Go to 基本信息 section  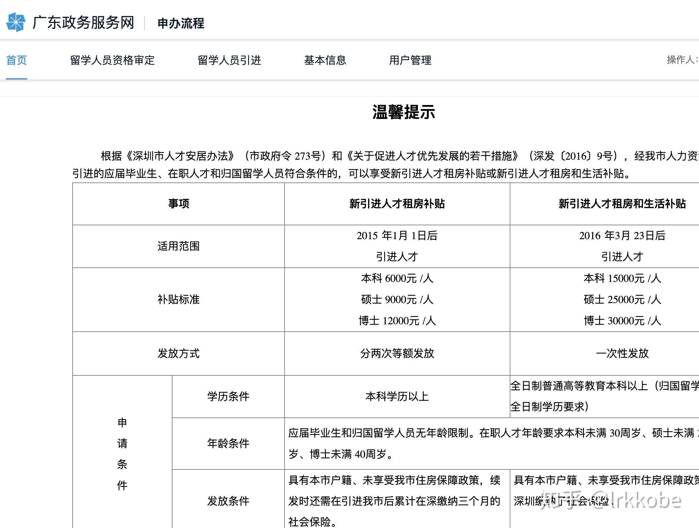pos(325,60)
